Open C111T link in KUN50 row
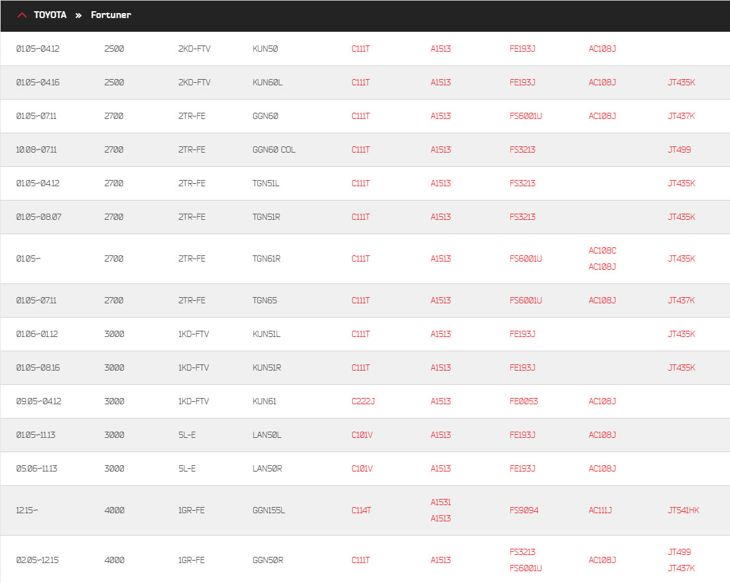The height and width of the screenshot is (583, 730). tap(361, 49)
